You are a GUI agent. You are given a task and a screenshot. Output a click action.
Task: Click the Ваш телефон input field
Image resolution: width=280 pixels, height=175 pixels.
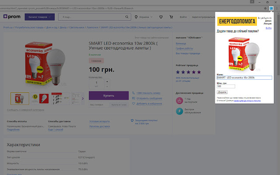pyautogui.click(x=99, y=105)
